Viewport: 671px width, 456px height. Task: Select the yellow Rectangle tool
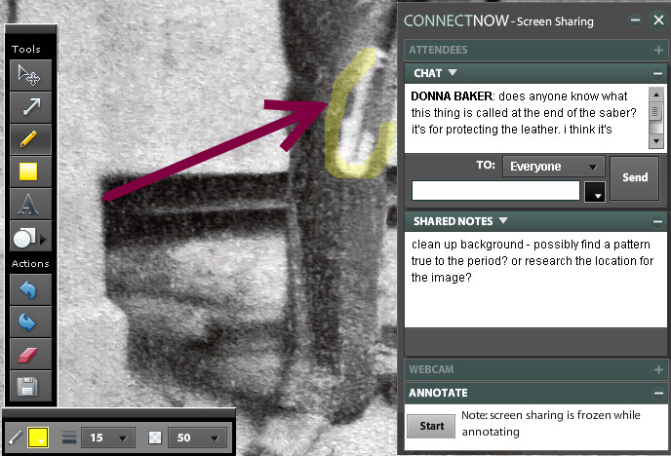tap(28, 171)
